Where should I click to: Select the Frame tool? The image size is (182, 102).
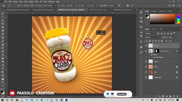pyautogui.click(x=3, y=31)
